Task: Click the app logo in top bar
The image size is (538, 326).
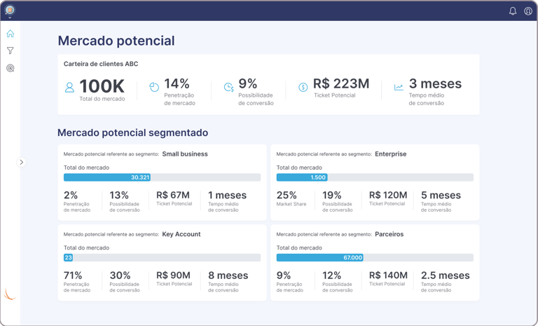Action: coord(10,10)
